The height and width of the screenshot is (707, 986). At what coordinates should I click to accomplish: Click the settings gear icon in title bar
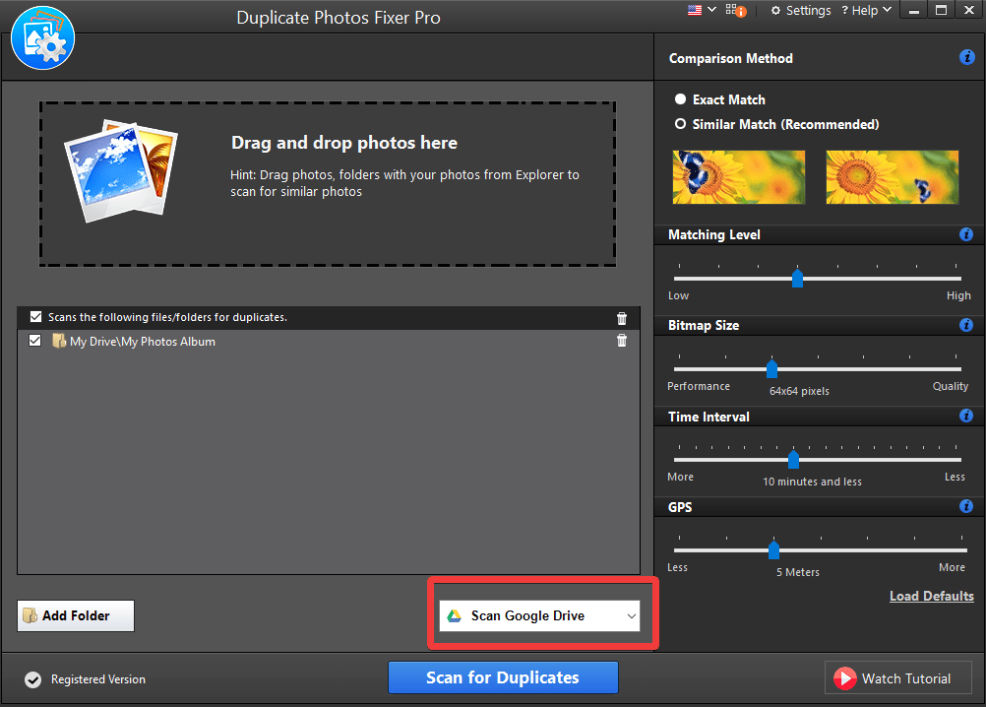(x=776, y=10)
